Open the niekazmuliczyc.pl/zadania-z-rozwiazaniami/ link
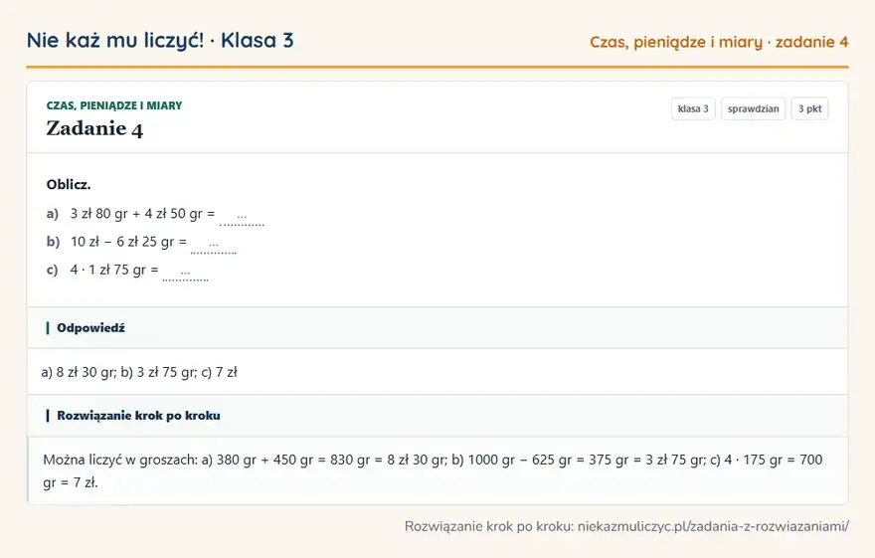Image resolution: width=875 pixels, height=558 pixels. point(713,526)
